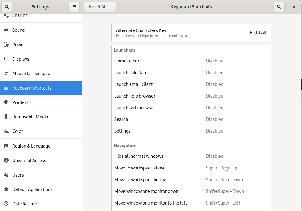Select the Launch web browser shortcut row
Viewport: 302px width, 211px height.
coord(191,108)
